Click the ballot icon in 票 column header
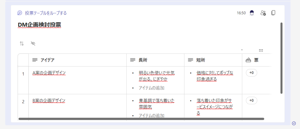Image resolution: width=300 pixels, height=129 pixels. pos(248,60)
